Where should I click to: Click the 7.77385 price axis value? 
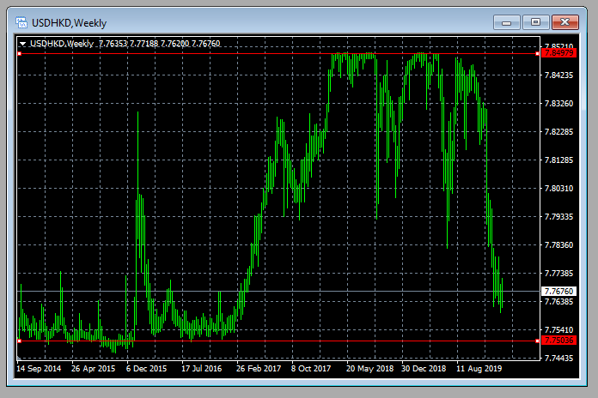coord(558,274)
